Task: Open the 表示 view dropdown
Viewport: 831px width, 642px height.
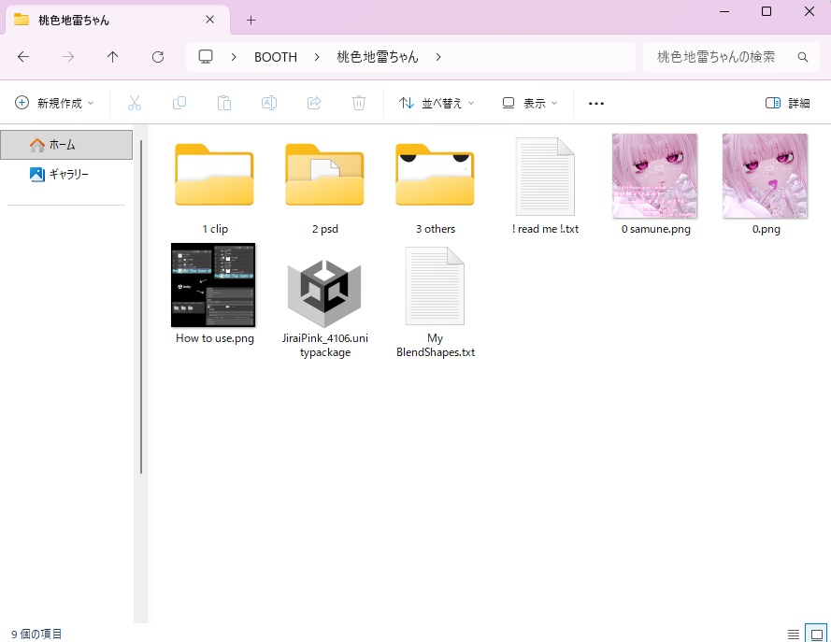Action: coord(529,103)
